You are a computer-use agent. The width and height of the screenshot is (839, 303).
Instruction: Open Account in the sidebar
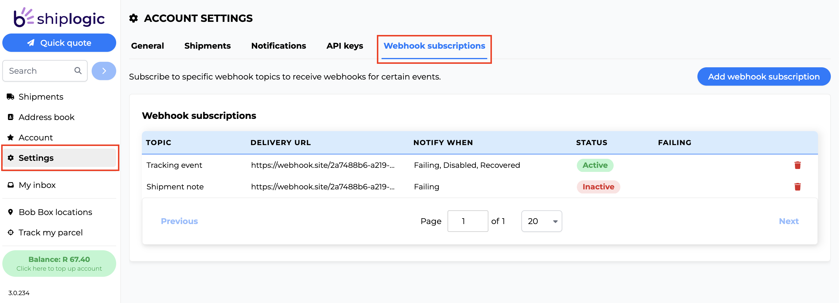coord(59,138)
